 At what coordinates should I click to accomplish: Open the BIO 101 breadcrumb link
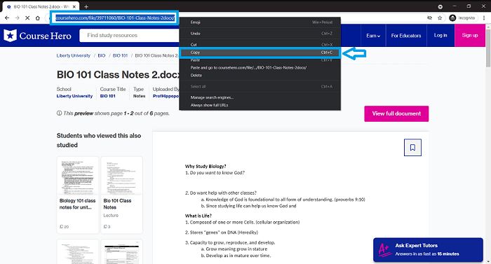pyautogui.click(x=120, y=55)
